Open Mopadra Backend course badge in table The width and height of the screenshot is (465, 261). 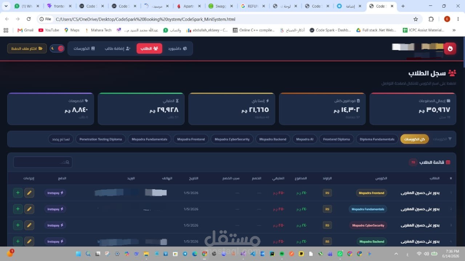372,241
